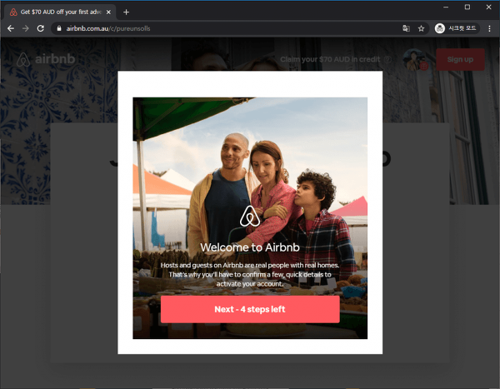
Task: Click Claim your $70 AUD in credit
Action: [330, 59]
